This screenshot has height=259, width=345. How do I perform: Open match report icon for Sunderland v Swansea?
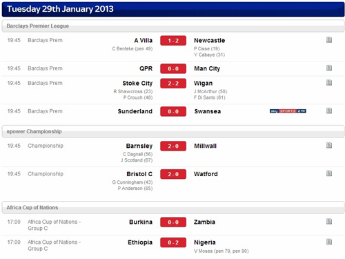pos(329,111)
